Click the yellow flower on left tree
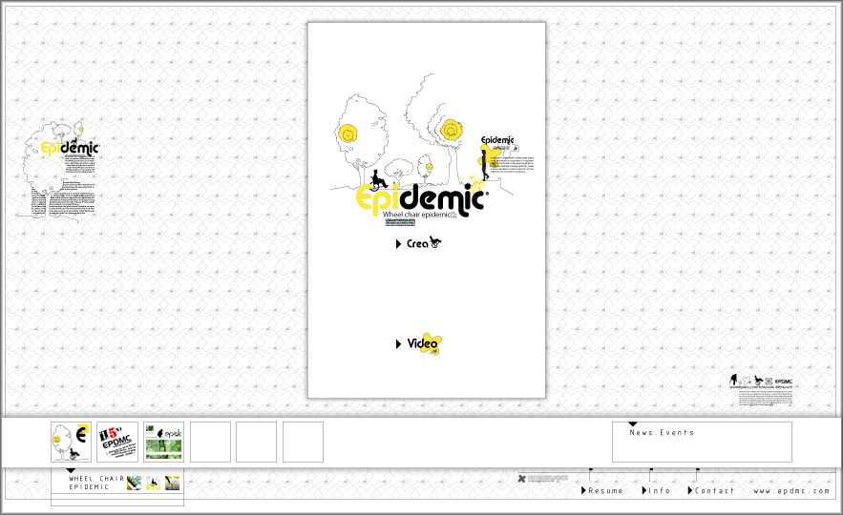Viewport: 843px width, 515px height. [x=349, y=135]
